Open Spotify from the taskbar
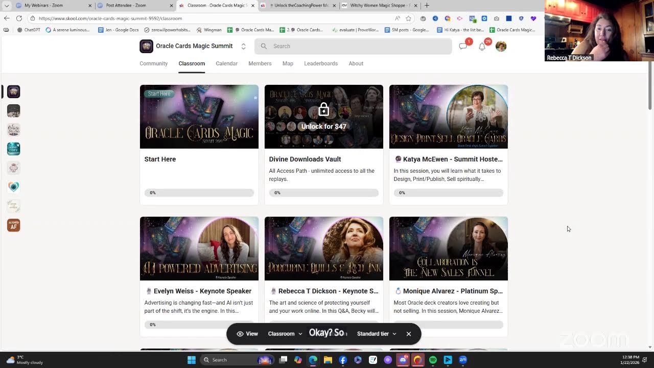This screenshot has width=654, height=368. tap(433, 360)
